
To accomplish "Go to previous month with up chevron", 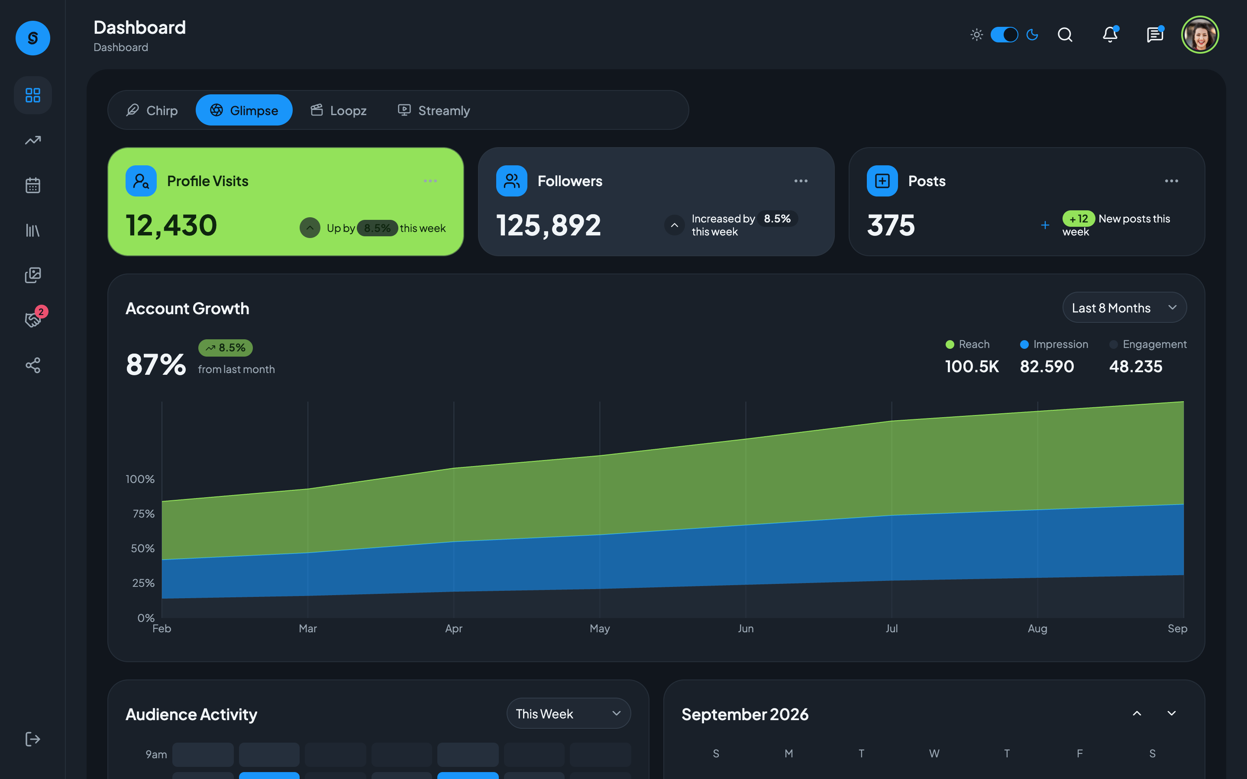I will pyautogui.click(x=1137, y=714).
